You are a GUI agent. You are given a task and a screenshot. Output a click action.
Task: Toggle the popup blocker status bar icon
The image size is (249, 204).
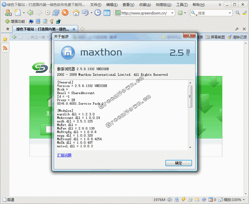[211, 200]
